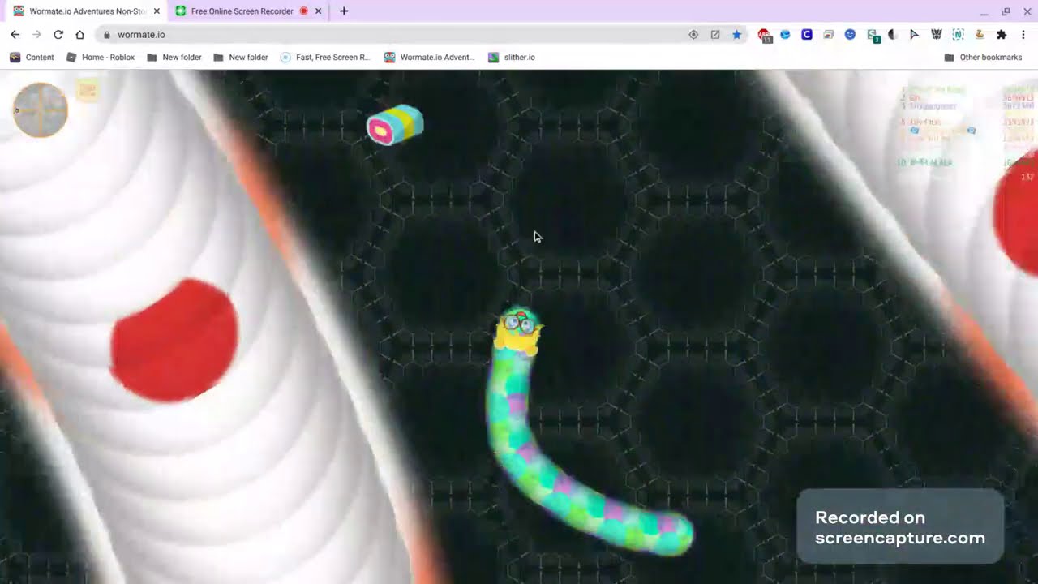Image resolution: width=1038 pixels, height=584 pixels.
Task: Open the browser home page
Action: point(79,35)
